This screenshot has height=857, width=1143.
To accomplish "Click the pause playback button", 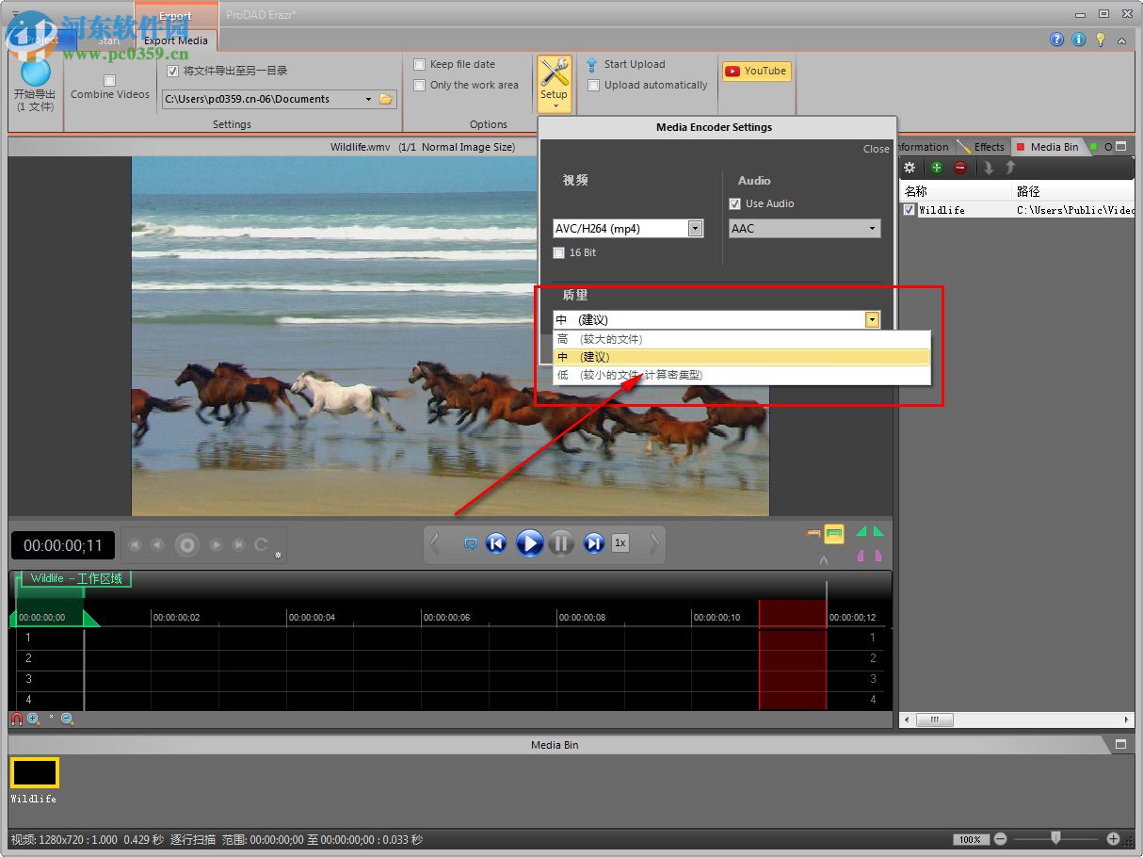I will tap(561, 543).
